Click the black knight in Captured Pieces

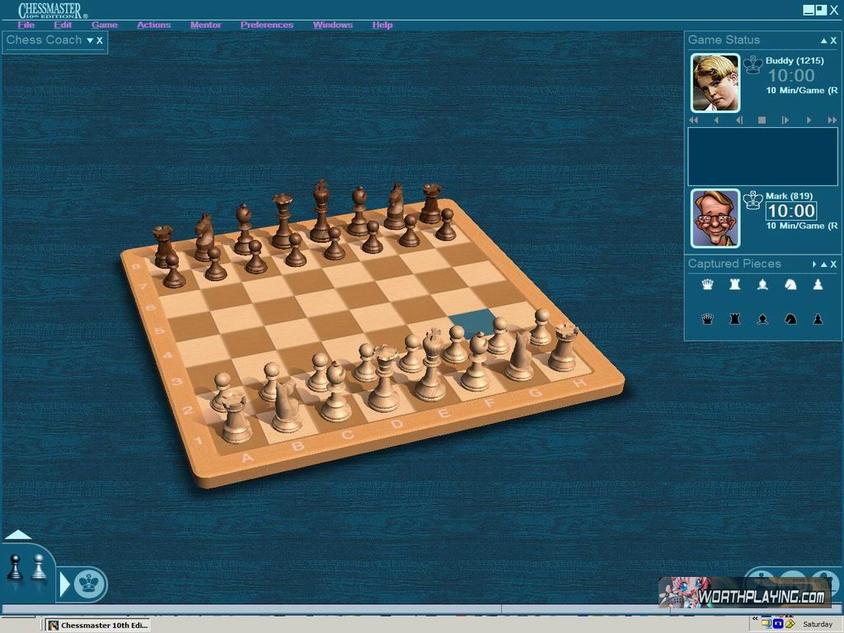[790, 318]
